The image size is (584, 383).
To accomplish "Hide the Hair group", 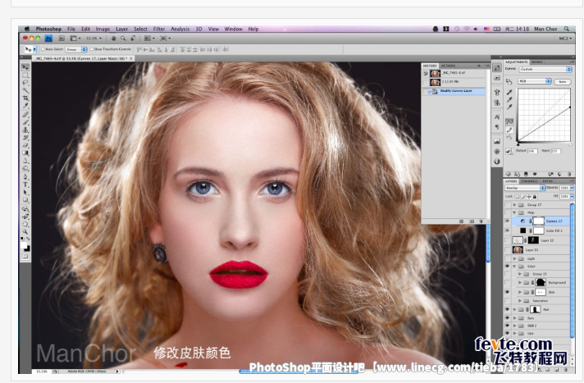I will (507, 310).
